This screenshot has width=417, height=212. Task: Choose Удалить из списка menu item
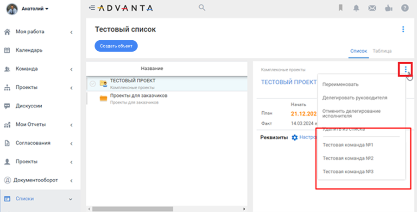[343, 129]
